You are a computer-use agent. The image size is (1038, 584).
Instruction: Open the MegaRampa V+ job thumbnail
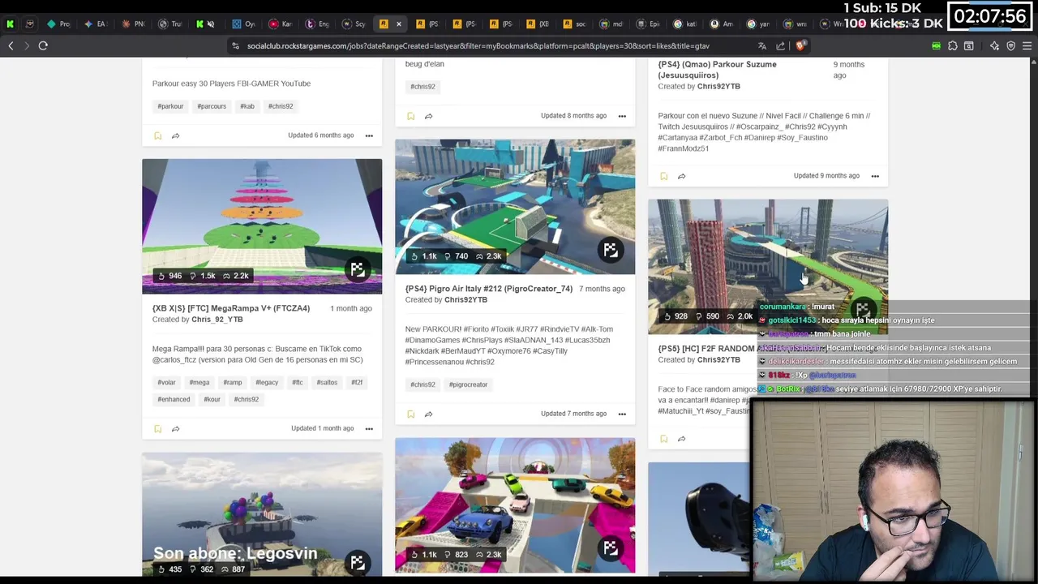click(x=262, y=226)
